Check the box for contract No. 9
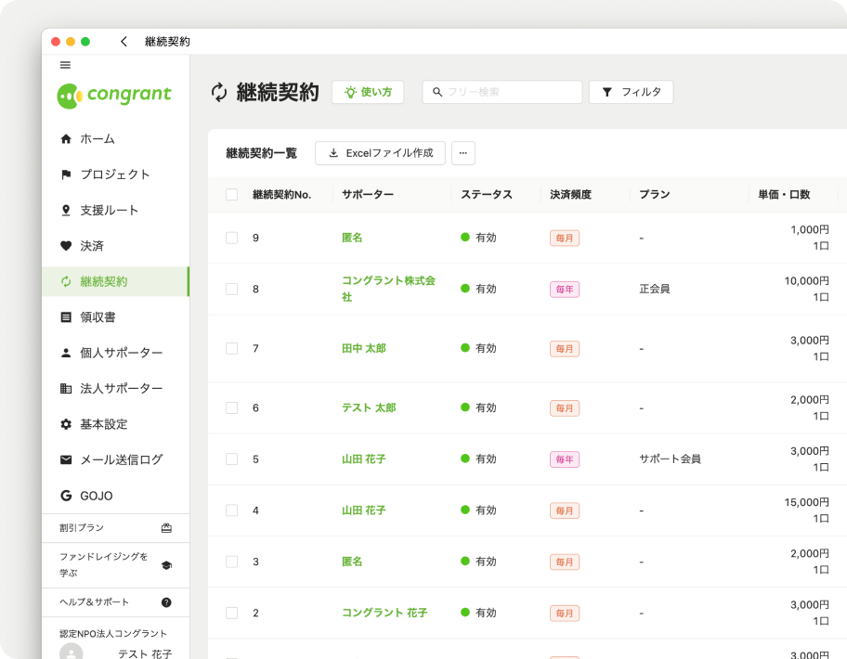 [x=232, y=238]
